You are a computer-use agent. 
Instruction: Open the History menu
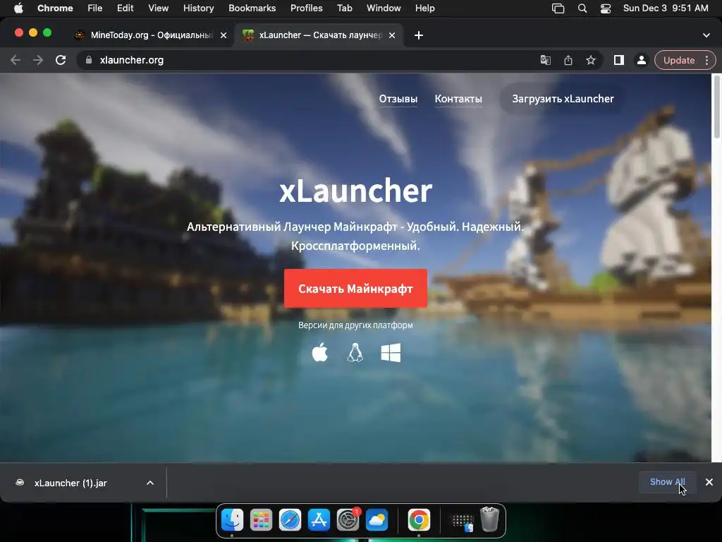tap(198, 8)
